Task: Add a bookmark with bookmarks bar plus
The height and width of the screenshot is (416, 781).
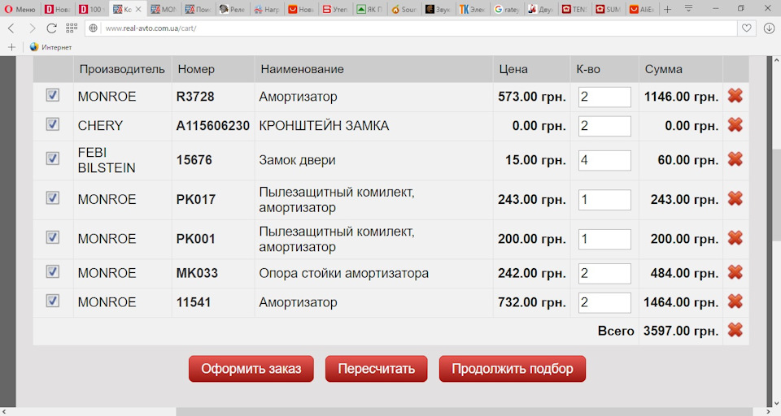Action: (x=11, y=47)
